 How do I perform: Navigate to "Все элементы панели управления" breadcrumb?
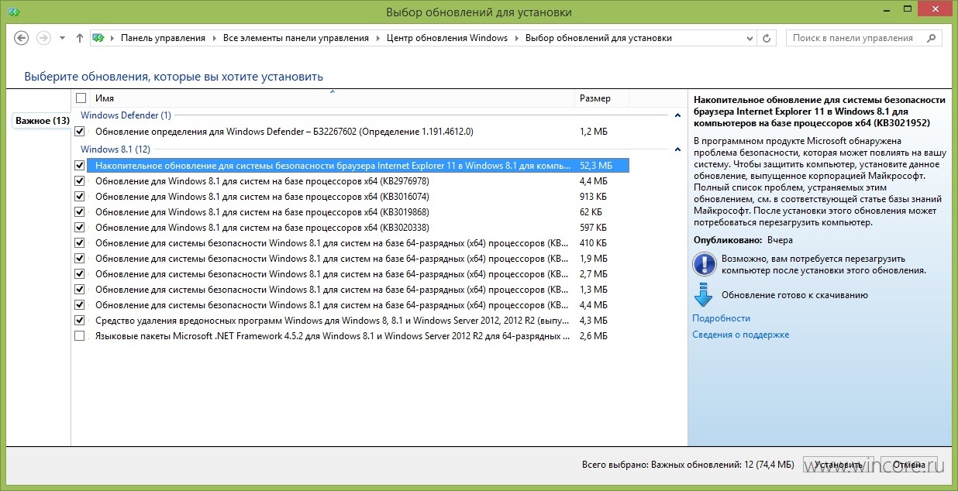(x=296, y=38)
